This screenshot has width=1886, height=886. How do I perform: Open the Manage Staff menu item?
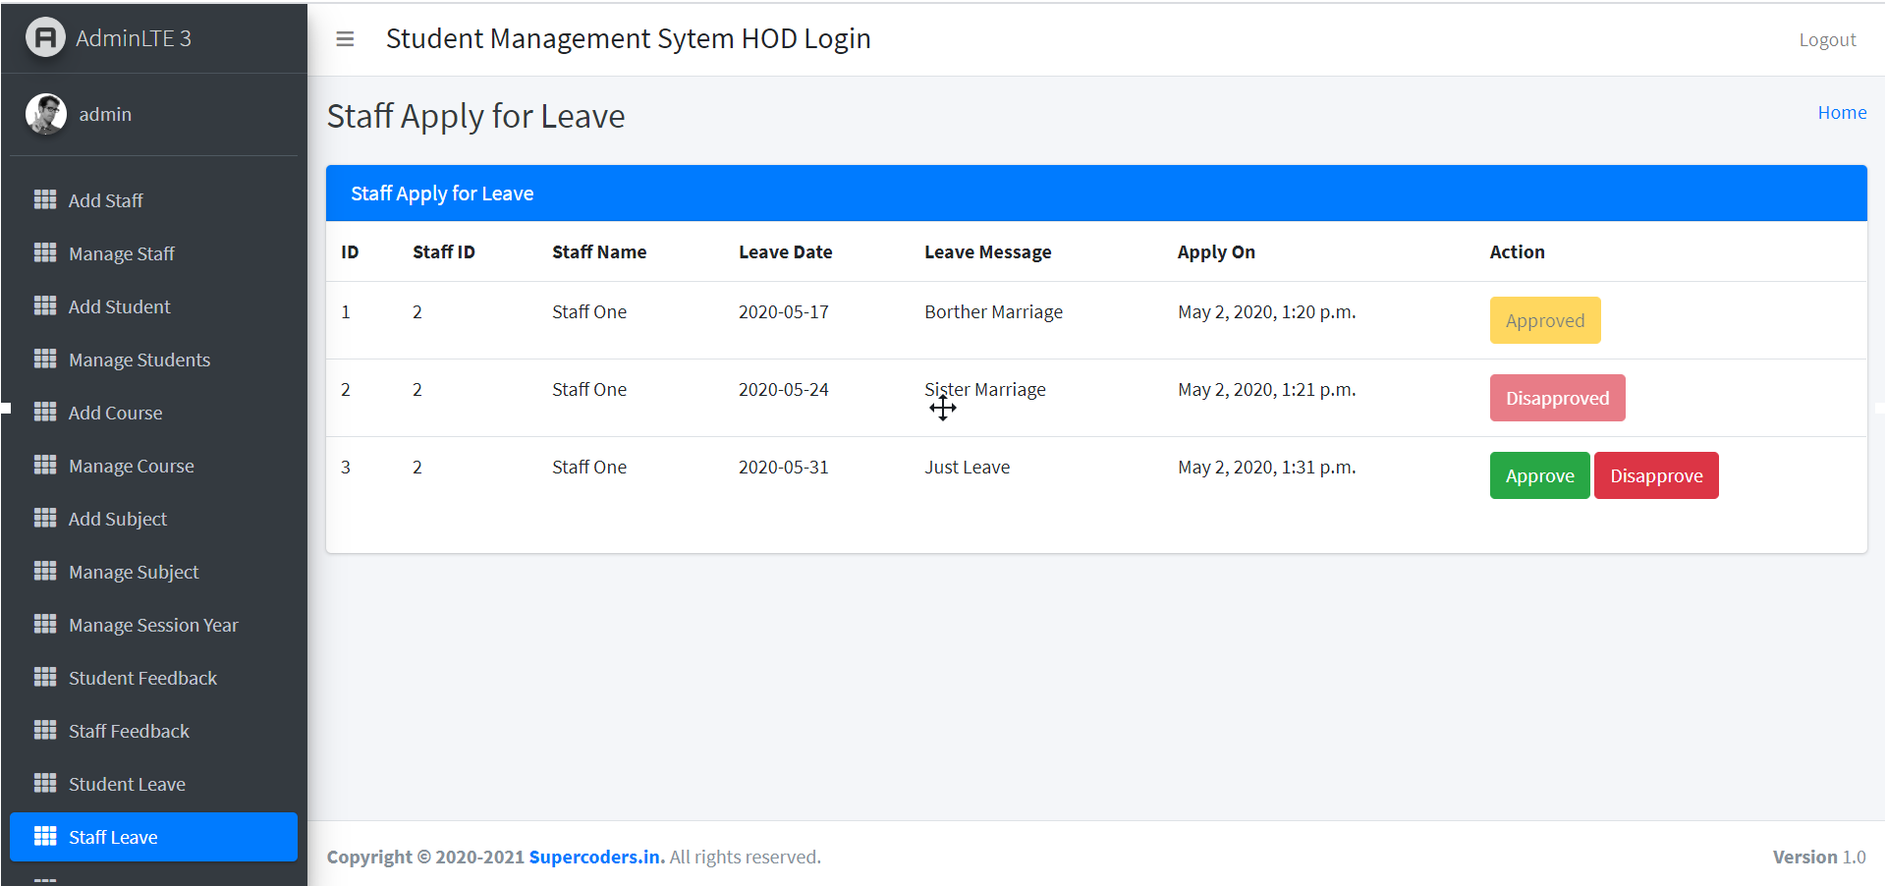pos(122,253)
